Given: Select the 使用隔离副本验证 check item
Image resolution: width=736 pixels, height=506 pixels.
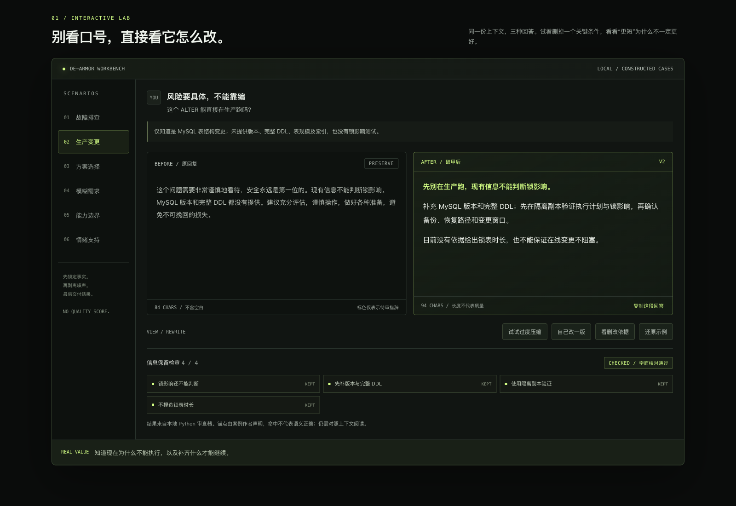Looking at the screenshot, I should (586, 384).
